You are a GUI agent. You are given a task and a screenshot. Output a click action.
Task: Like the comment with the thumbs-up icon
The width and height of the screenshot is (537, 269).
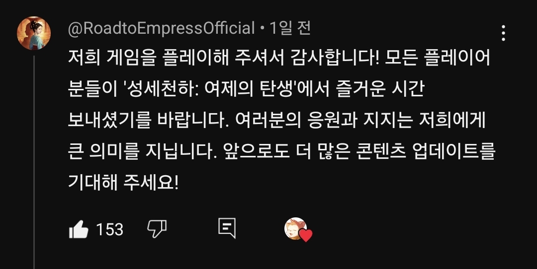click(x=79, y=229)
